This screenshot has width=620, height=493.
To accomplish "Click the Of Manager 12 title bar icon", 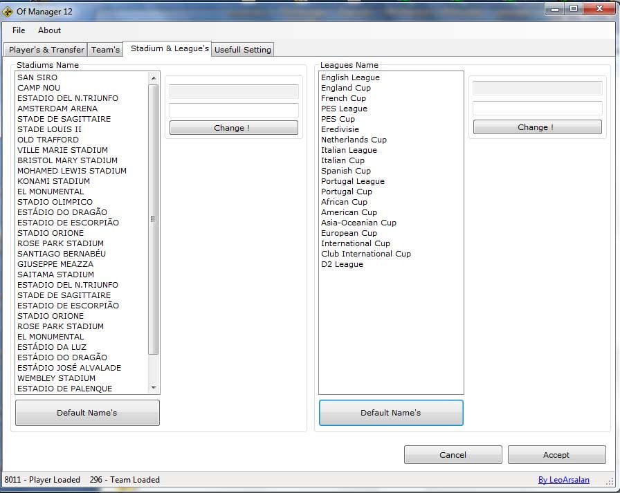I will [8, 12].
